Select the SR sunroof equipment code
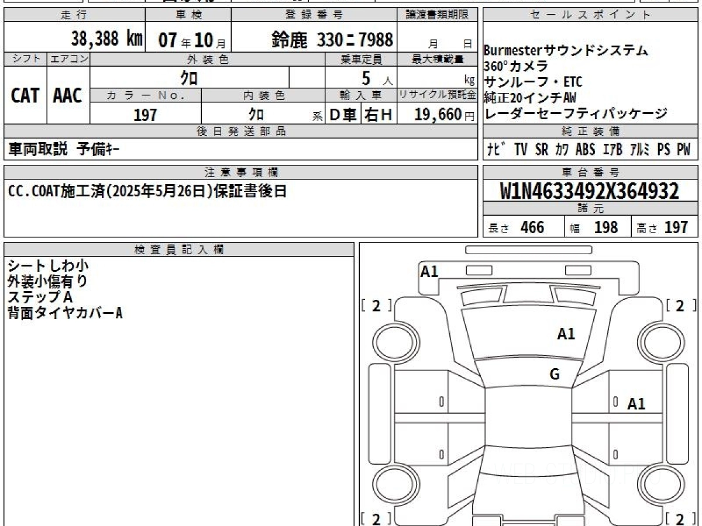Image resolution: width=702 pixels, height=526 pixels. (542, 150)
